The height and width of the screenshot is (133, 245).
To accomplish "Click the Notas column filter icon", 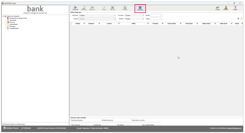I will [242, 24].
